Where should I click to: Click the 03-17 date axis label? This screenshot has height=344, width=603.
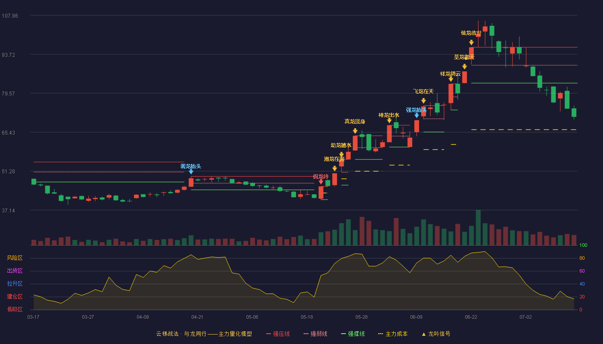click(33, 317)
